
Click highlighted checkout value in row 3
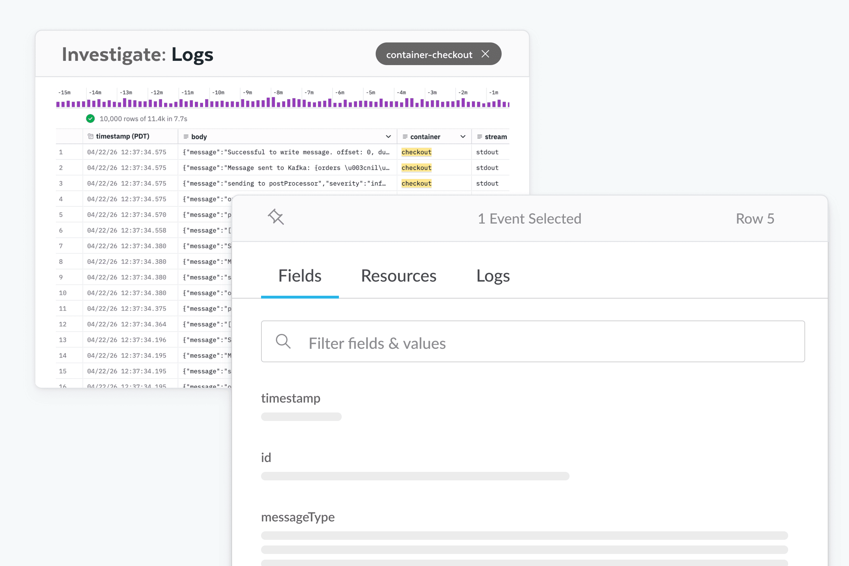pos(417,183)
